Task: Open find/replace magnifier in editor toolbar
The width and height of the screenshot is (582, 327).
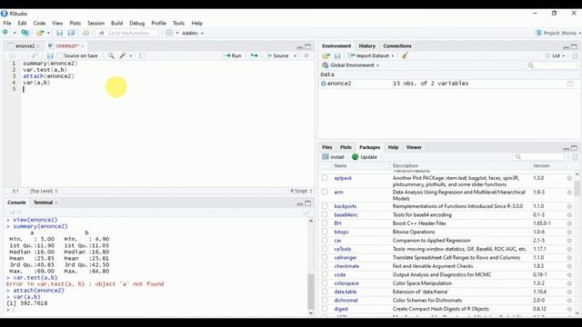Action: pos(111,55)
